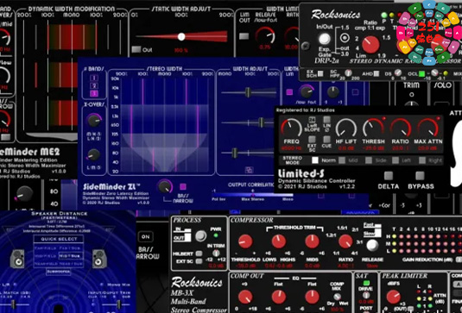This screenshot has height=313, width=462.
Task: Click the DS knob on DRP-2a
Action: (x=398, y=72)
